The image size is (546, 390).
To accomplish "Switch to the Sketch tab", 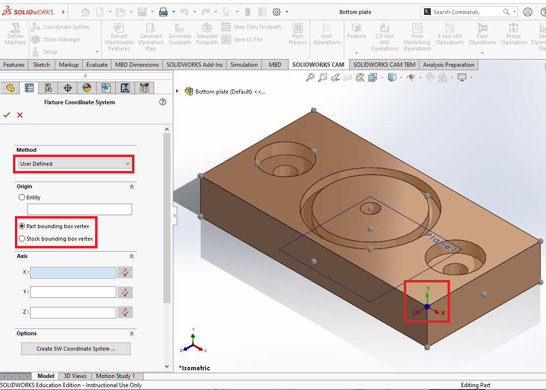I will coord(41,65).
